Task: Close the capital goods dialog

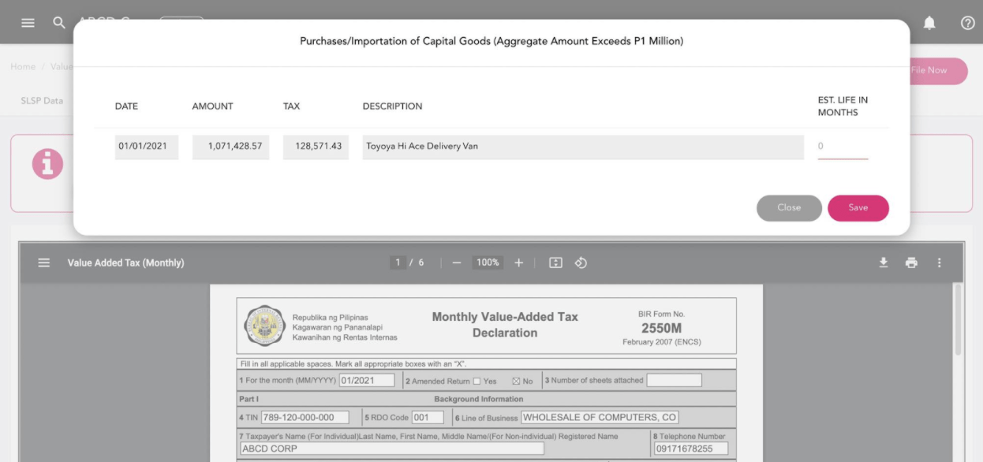Action: pyautogui.click(x=789, y=208)
